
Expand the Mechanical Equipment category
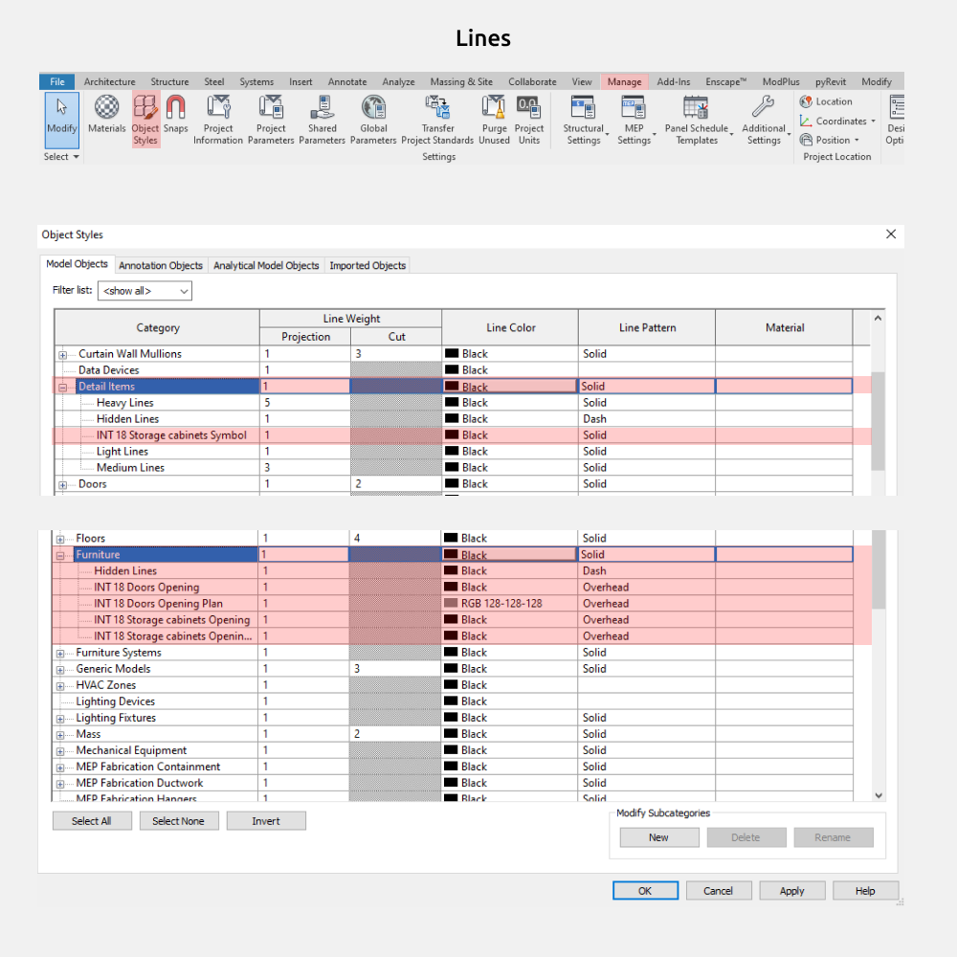(59, 750)
